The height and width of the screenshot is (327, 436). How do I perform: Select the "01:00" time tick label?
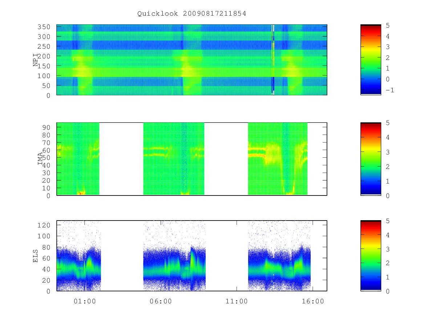click(x=85, y=301)
